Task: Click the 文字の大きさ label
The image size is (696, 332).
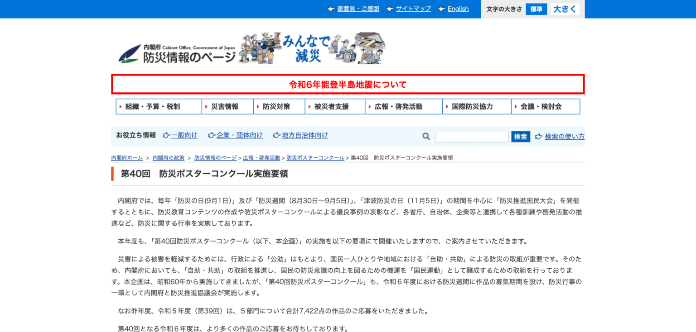Action: point(504,9)
